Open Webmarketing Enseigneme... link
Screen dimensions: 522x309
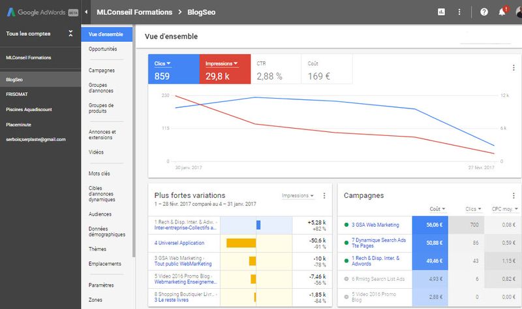pos(185,282)
